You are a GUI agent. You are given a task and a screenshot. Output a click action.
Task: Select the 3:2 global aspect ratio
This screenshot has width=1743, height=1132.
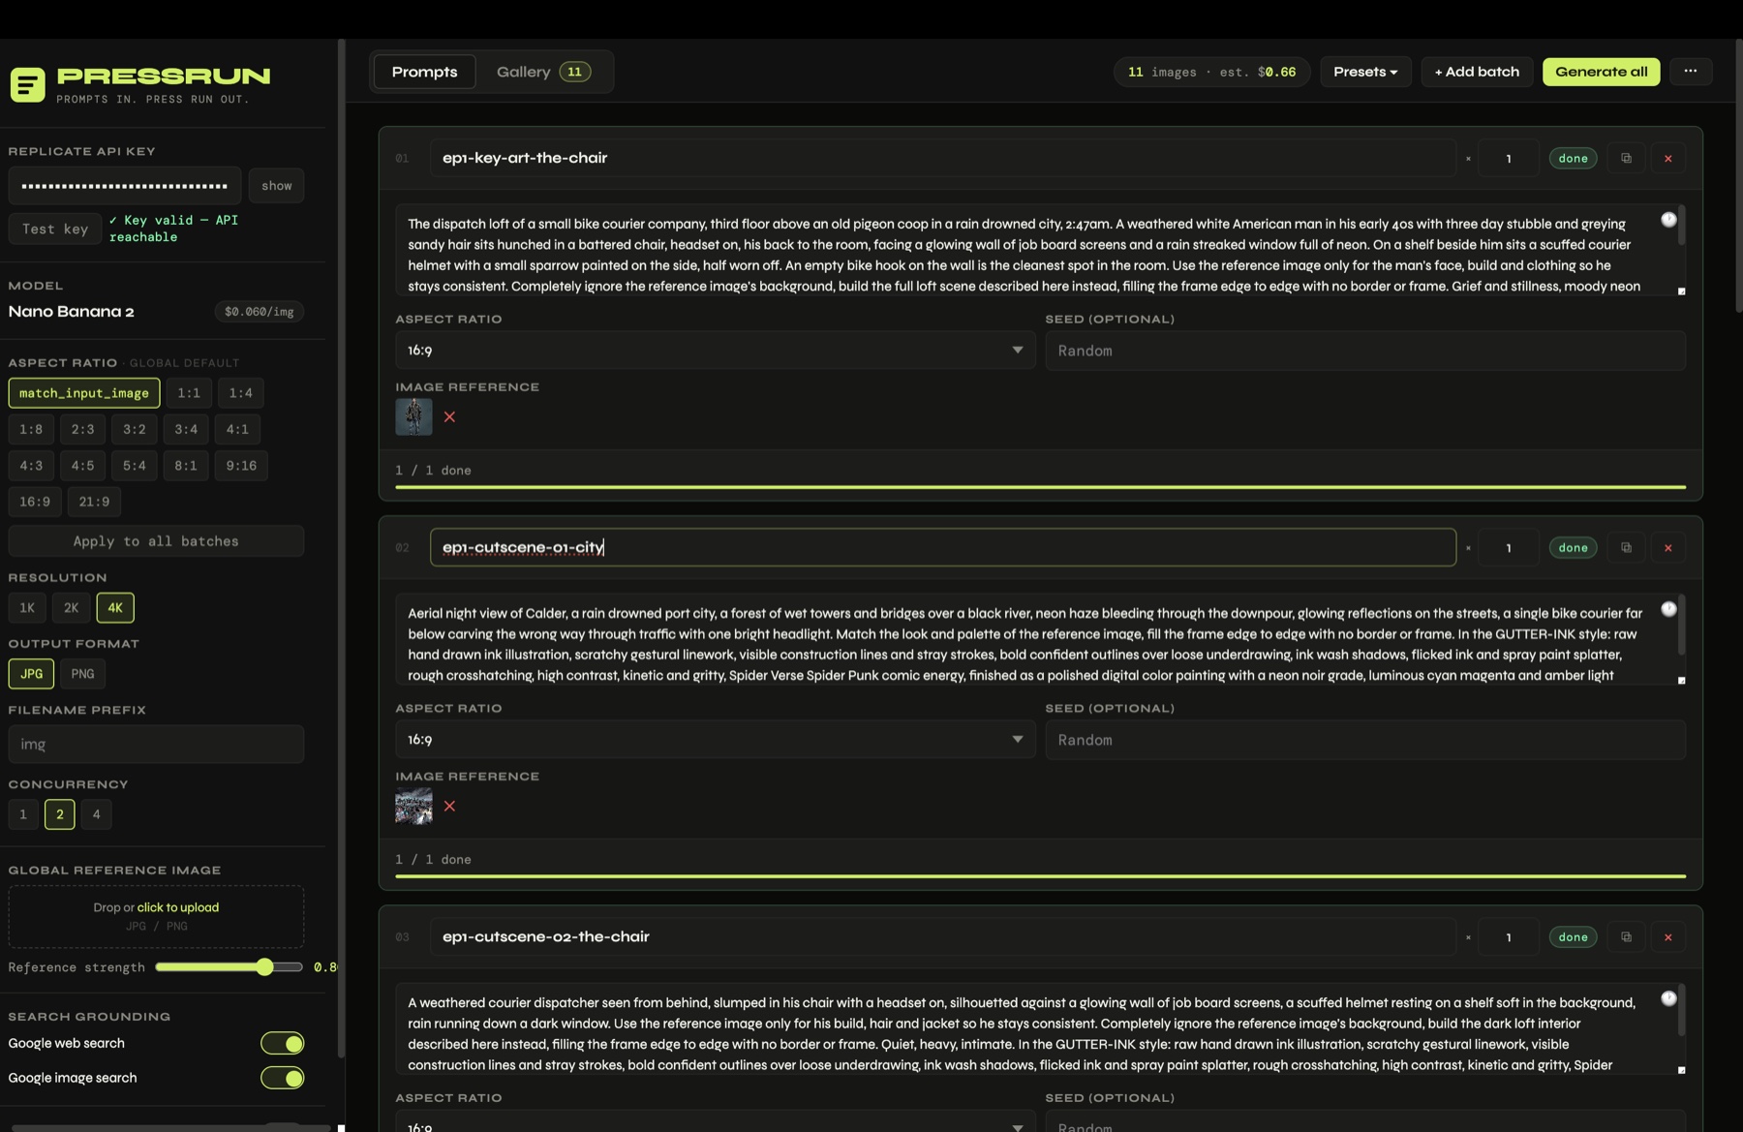[135, 429]
